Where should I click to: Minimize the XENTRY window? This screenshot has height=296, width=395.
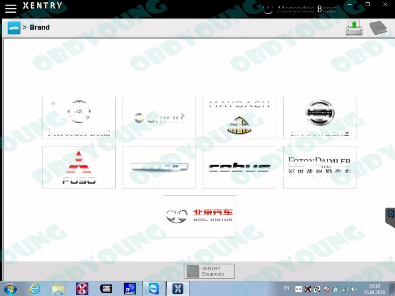(350, 4)
